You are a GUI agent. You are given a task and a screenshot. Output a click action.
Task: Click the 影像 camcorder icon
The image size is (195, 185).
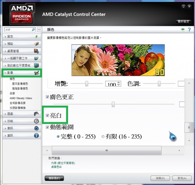pos(37,73)
